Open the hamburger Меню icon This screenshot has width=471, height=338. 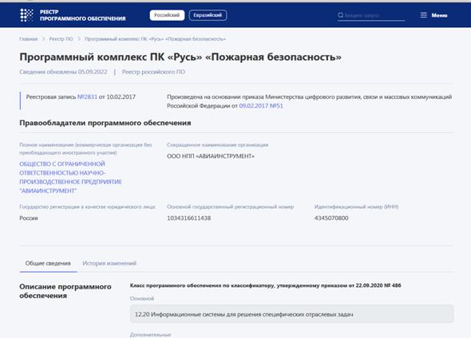click(424, 15)
